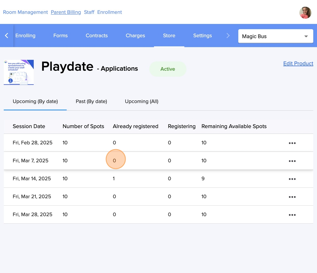Click Number of Spots 10 in Feb 28 row
The height and width of the screenshot is (273, 317).
click(65, 142)
